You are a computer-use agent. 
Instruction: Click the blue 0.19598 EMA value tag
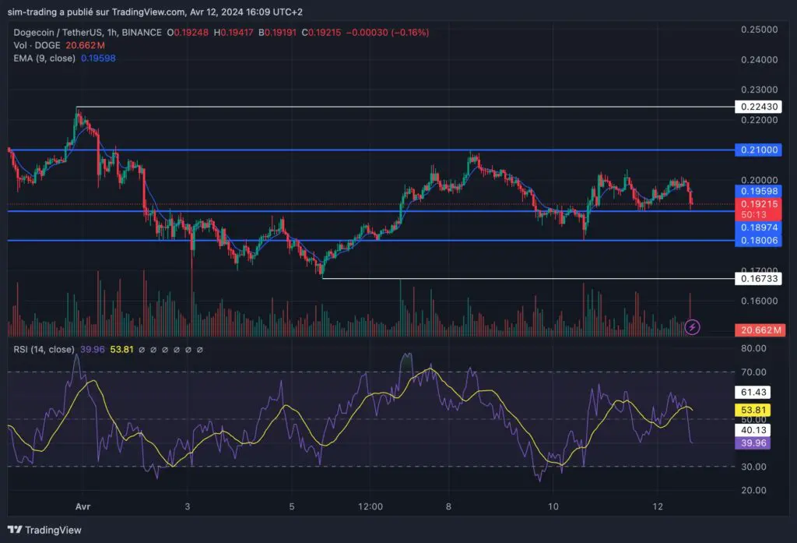point(758,191)
